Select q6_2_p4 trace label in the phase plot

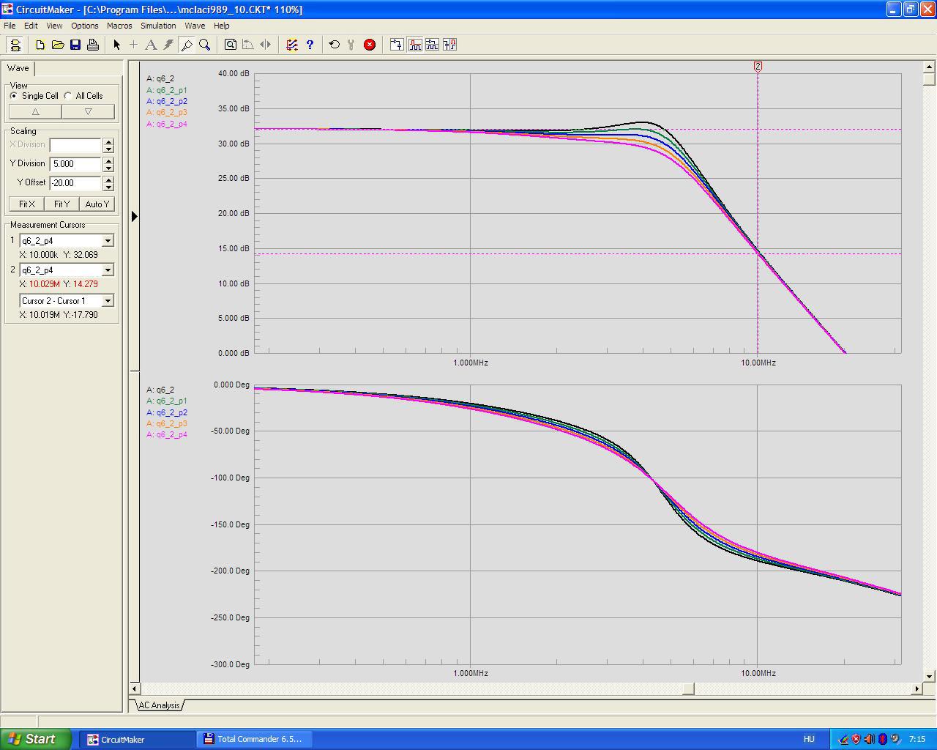tap(167, 434)
